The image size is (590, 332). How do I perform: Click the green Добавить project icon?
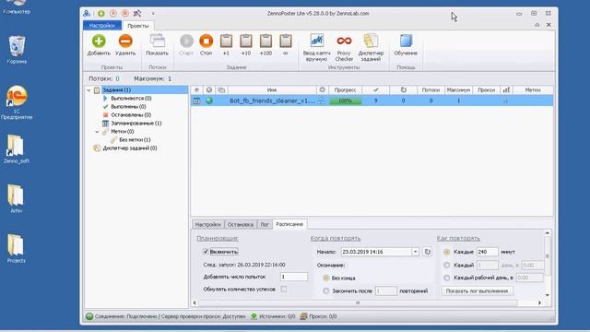(x=99, y=41)
